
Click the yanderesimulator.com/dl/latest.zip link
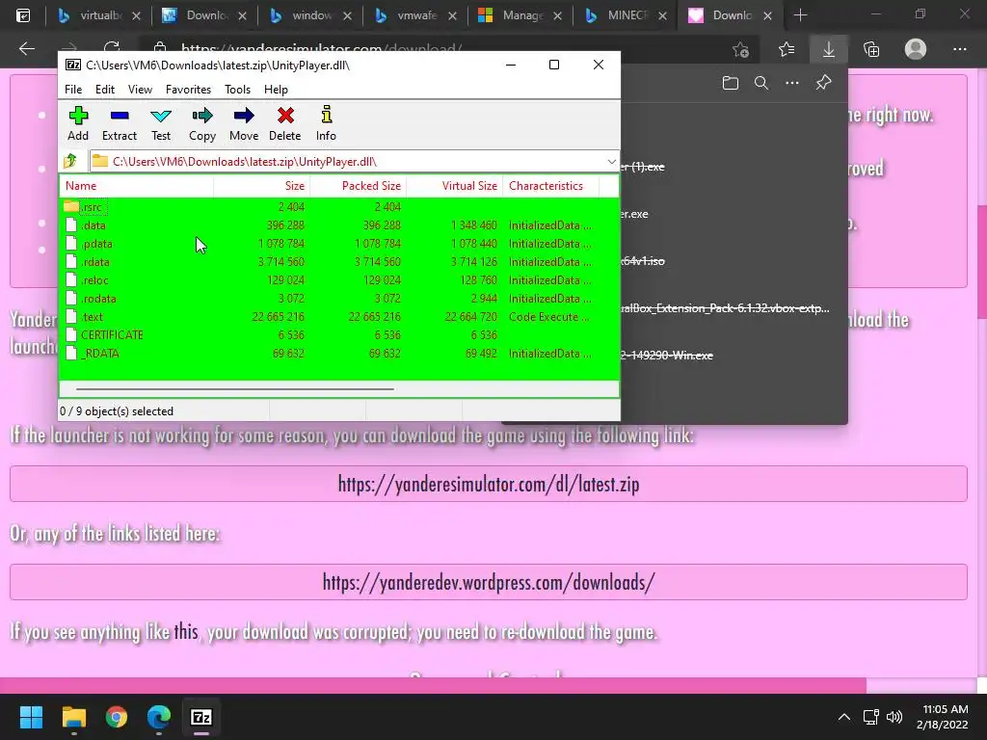point(489,484)
